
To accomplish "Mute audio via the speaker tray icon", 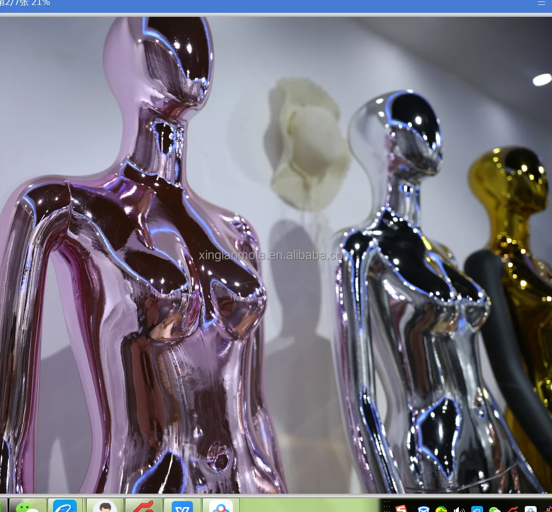I will click(x=459, y=509).
